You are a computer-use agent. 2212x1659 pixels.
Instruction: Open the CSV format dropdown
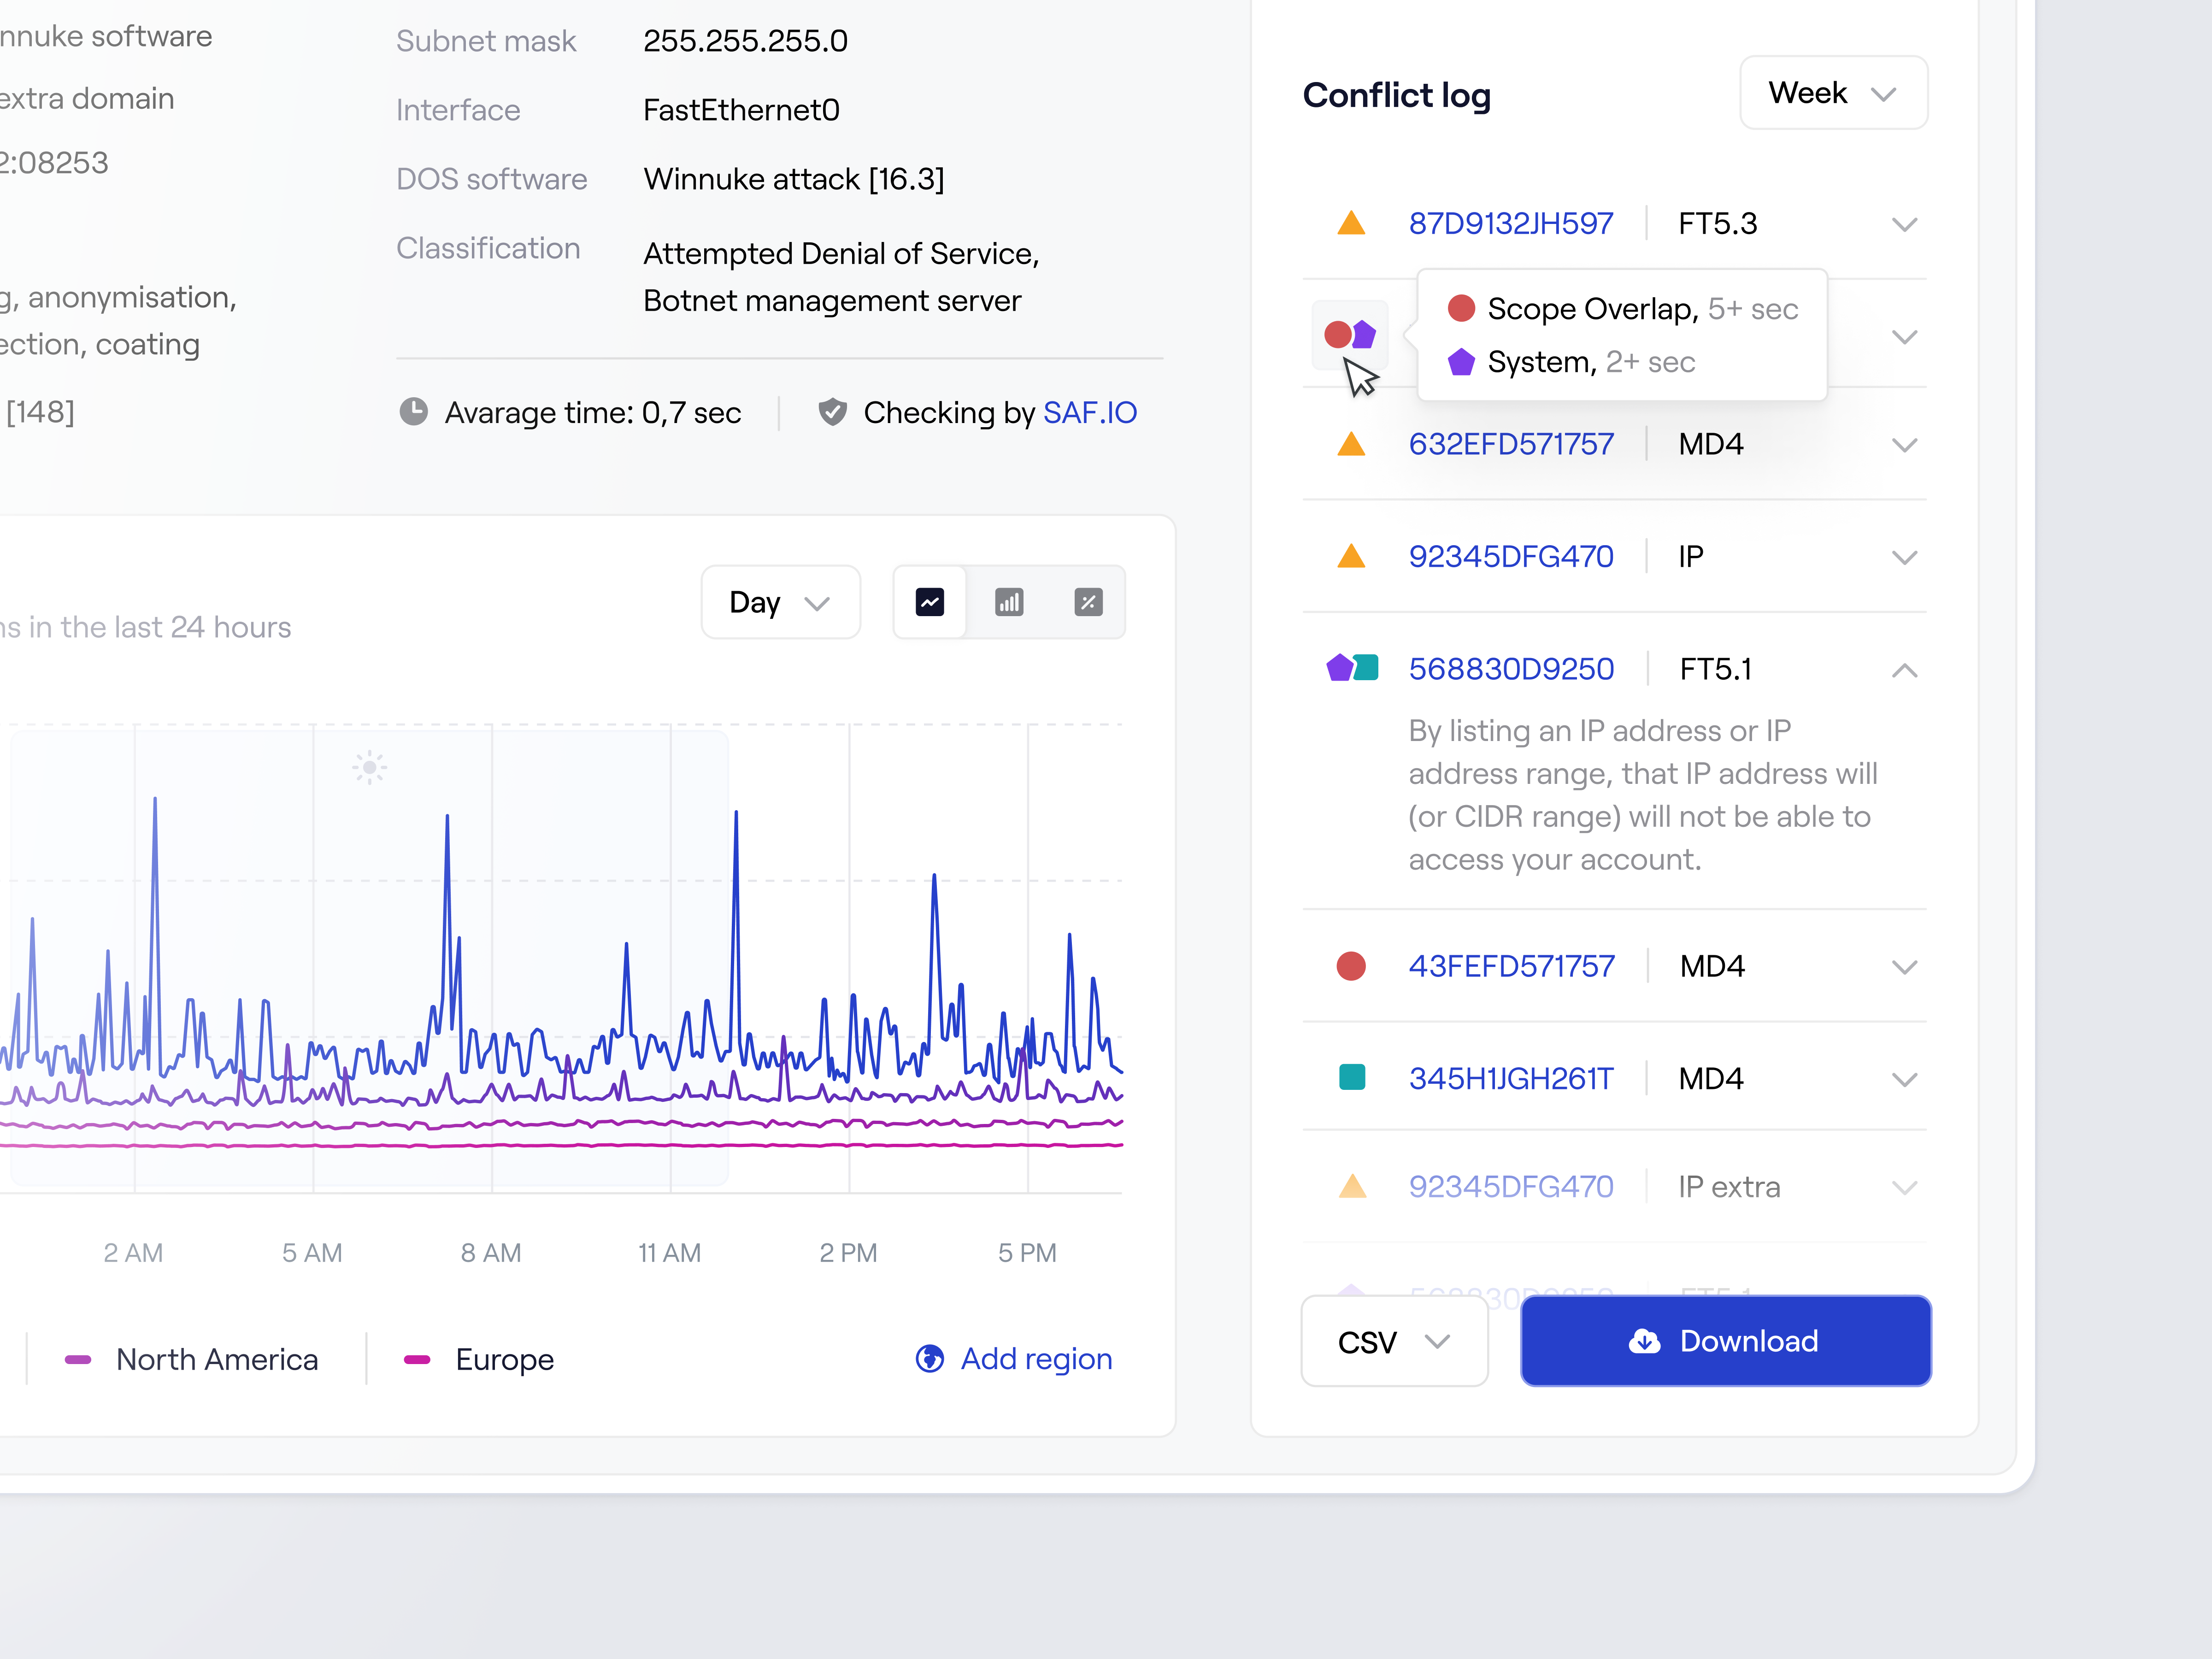(1394, 1340)
